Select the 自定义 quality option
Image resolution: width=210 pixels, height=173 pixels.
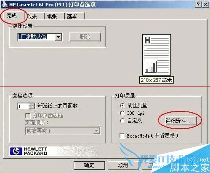click(122, 121)
